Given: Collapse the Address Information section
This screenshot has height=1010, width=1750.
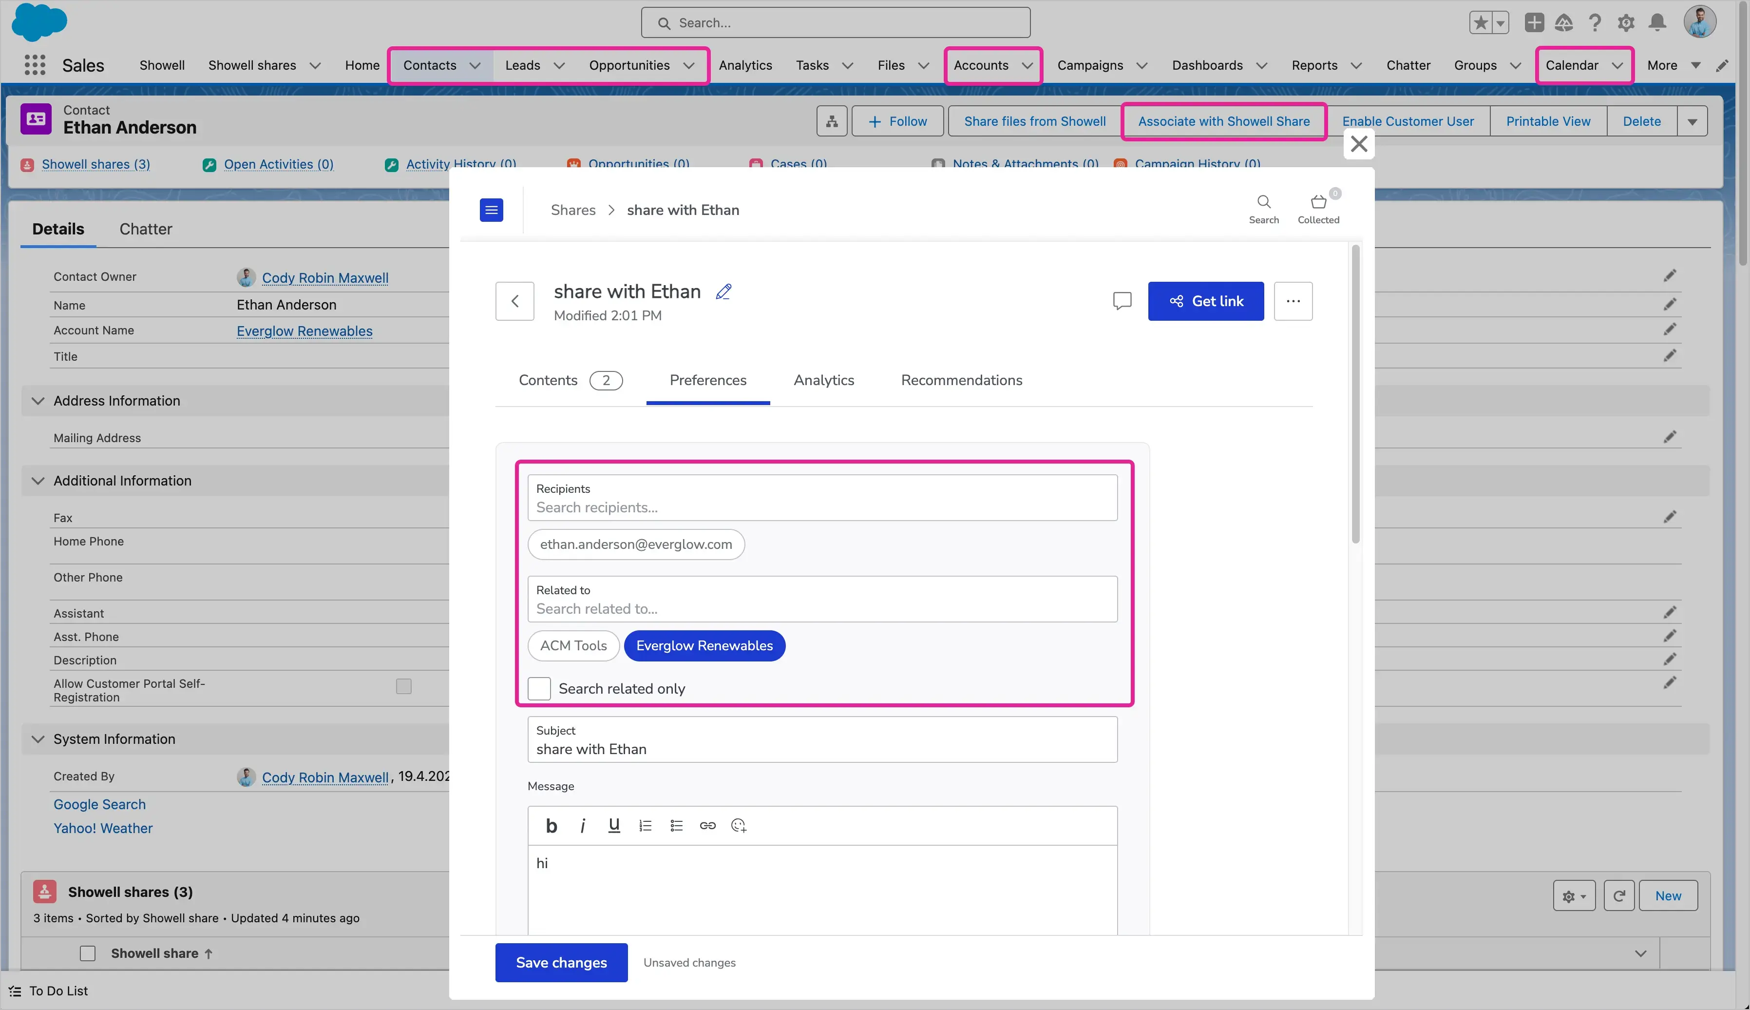Looking at the screenshot, I should [38, 401].
